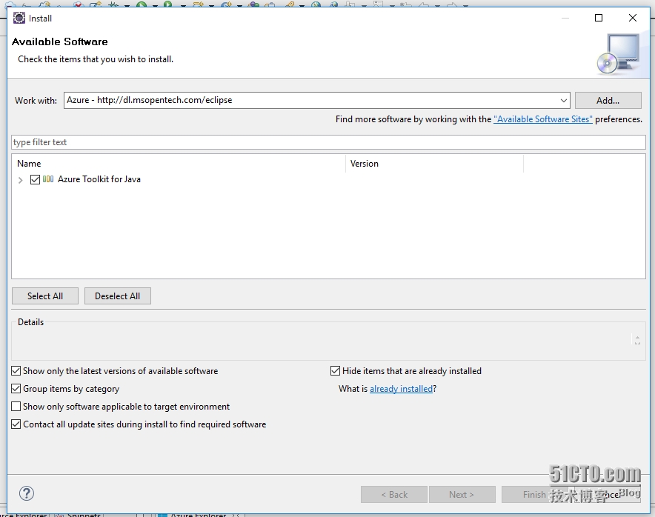Screen dimensions: 655x517
Task: Click the Deselect All button
Action: [x=117, y=296]
